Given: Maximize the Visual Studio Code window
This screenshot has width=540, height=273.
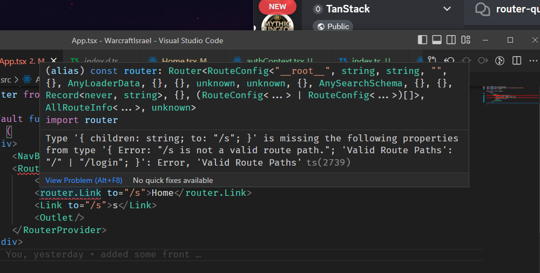Looking at the screenshot, I should click(x=510, y=40).
